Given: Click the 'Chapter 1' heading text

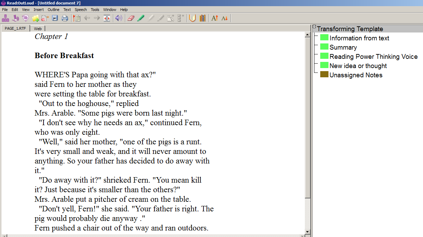Looking at the screenshot, I should tap(51, 37).
